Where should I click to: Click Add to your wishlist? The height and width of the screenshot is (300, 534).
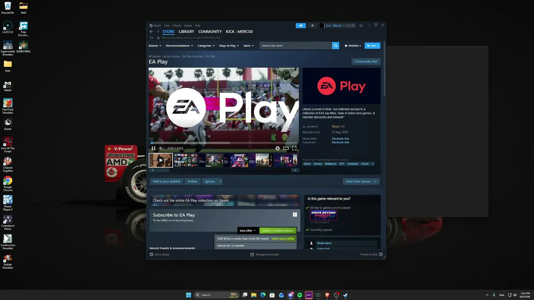click(x=166, y=181)
